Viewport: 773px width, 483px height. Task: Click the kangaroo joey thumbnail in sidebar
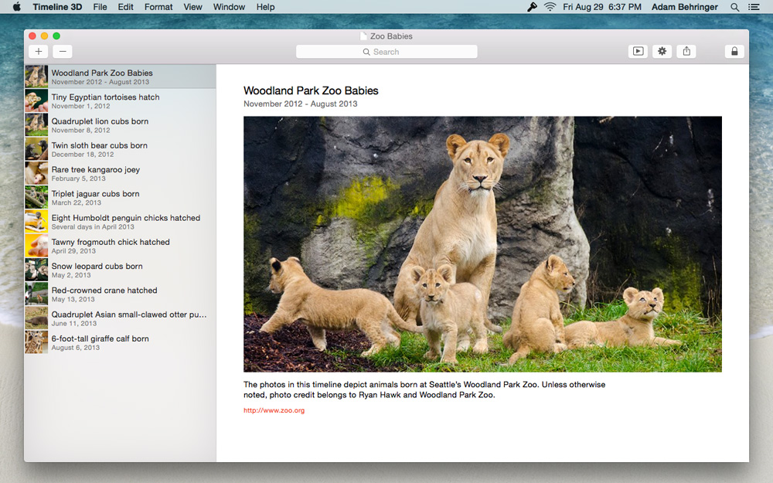point(36,173)
